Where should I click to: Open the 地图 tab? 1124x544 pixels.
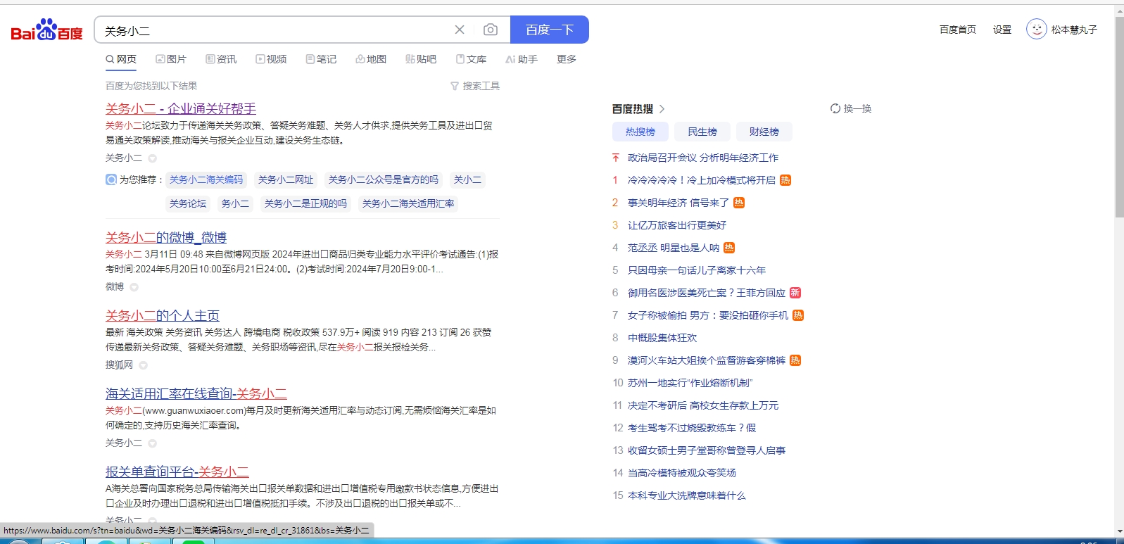(x=371, y=59)
